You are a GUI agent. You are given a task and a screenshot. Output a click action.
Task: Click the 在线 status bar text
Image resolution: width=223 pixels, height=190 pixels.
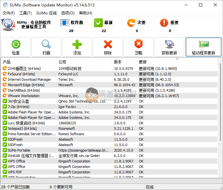150,187
